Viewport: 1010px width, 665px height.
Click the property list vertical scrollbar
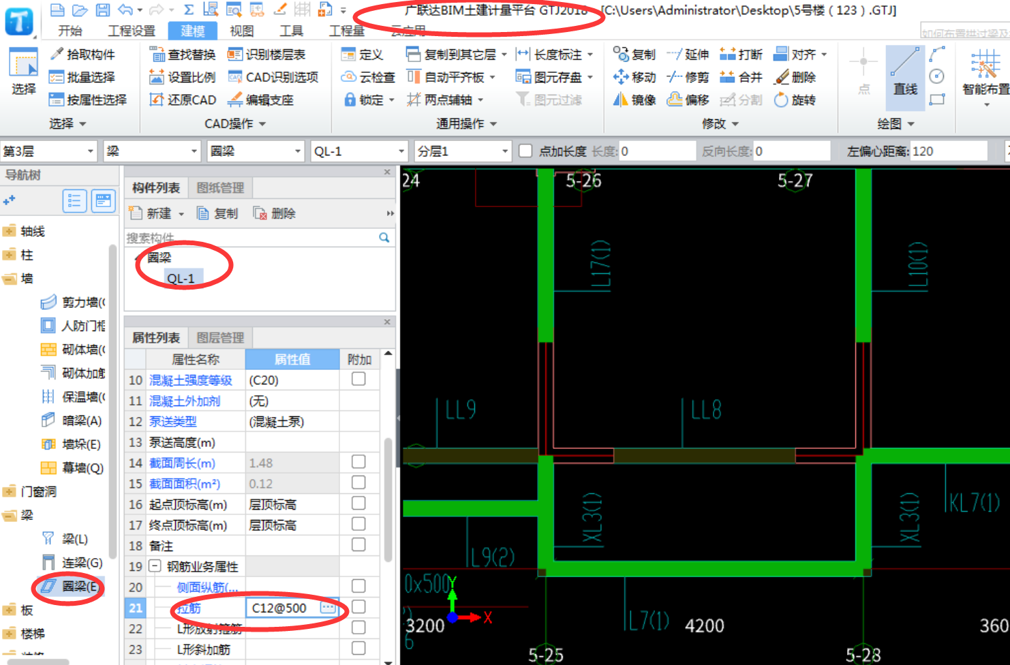[x=388, y=501]
